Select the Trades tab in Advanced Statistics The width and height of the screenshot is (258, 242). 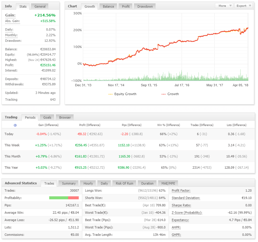tap(49, 183)
